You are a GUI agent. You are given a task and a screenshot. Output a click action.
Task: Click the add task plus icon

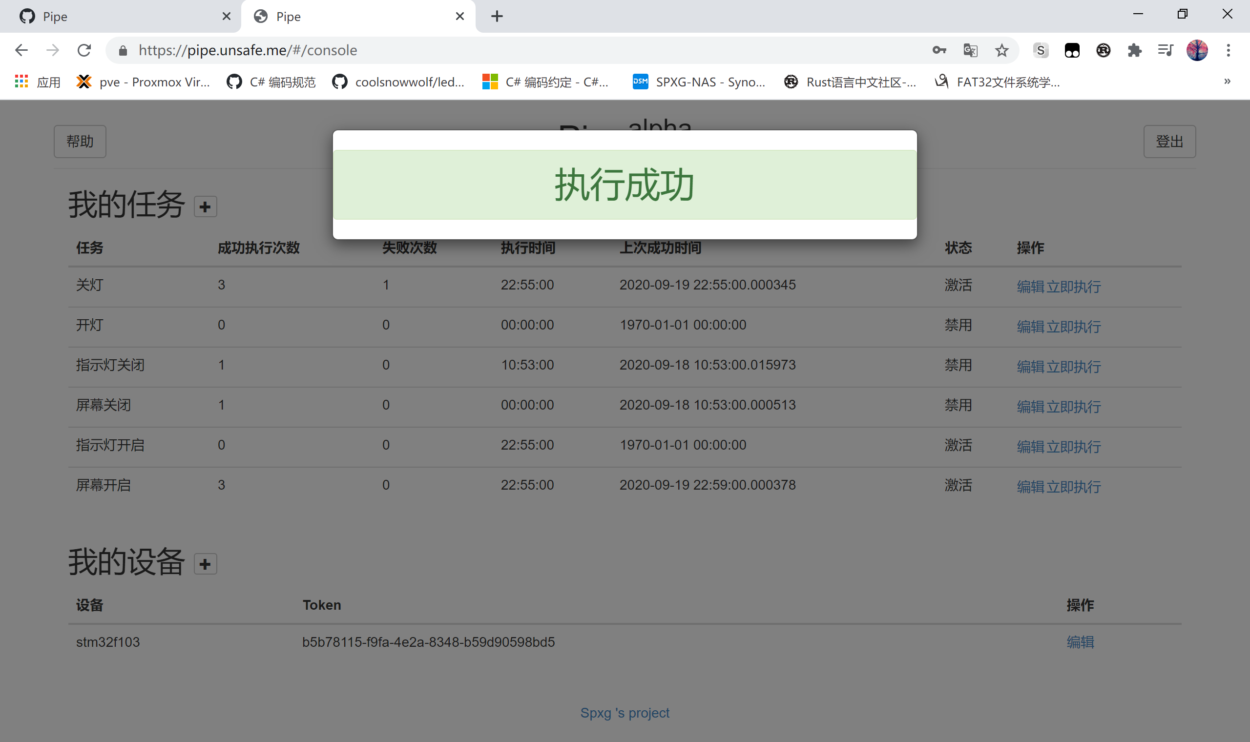pos(205,207)
